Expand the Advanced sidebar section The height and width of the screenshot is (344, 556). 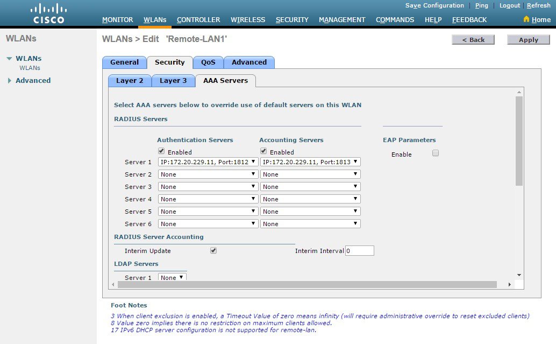10,81
